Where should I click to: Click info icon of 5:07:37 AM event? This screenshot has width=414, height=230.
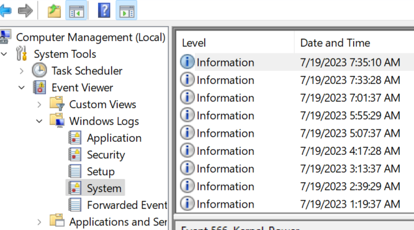click(x=187, y=132)
